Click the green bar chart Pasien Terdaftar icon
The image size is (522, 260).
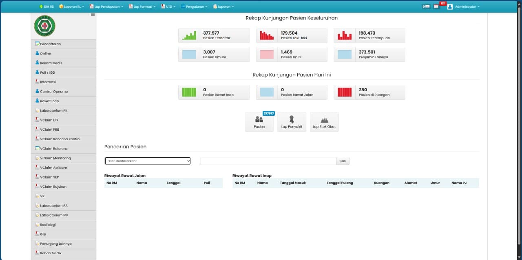[189, 35]
